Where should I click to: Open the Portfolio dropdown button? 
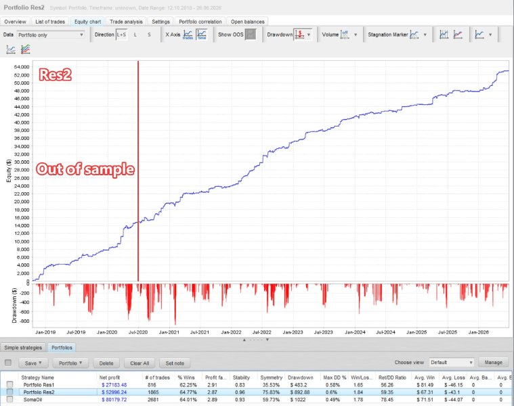(x=70, y=363)
